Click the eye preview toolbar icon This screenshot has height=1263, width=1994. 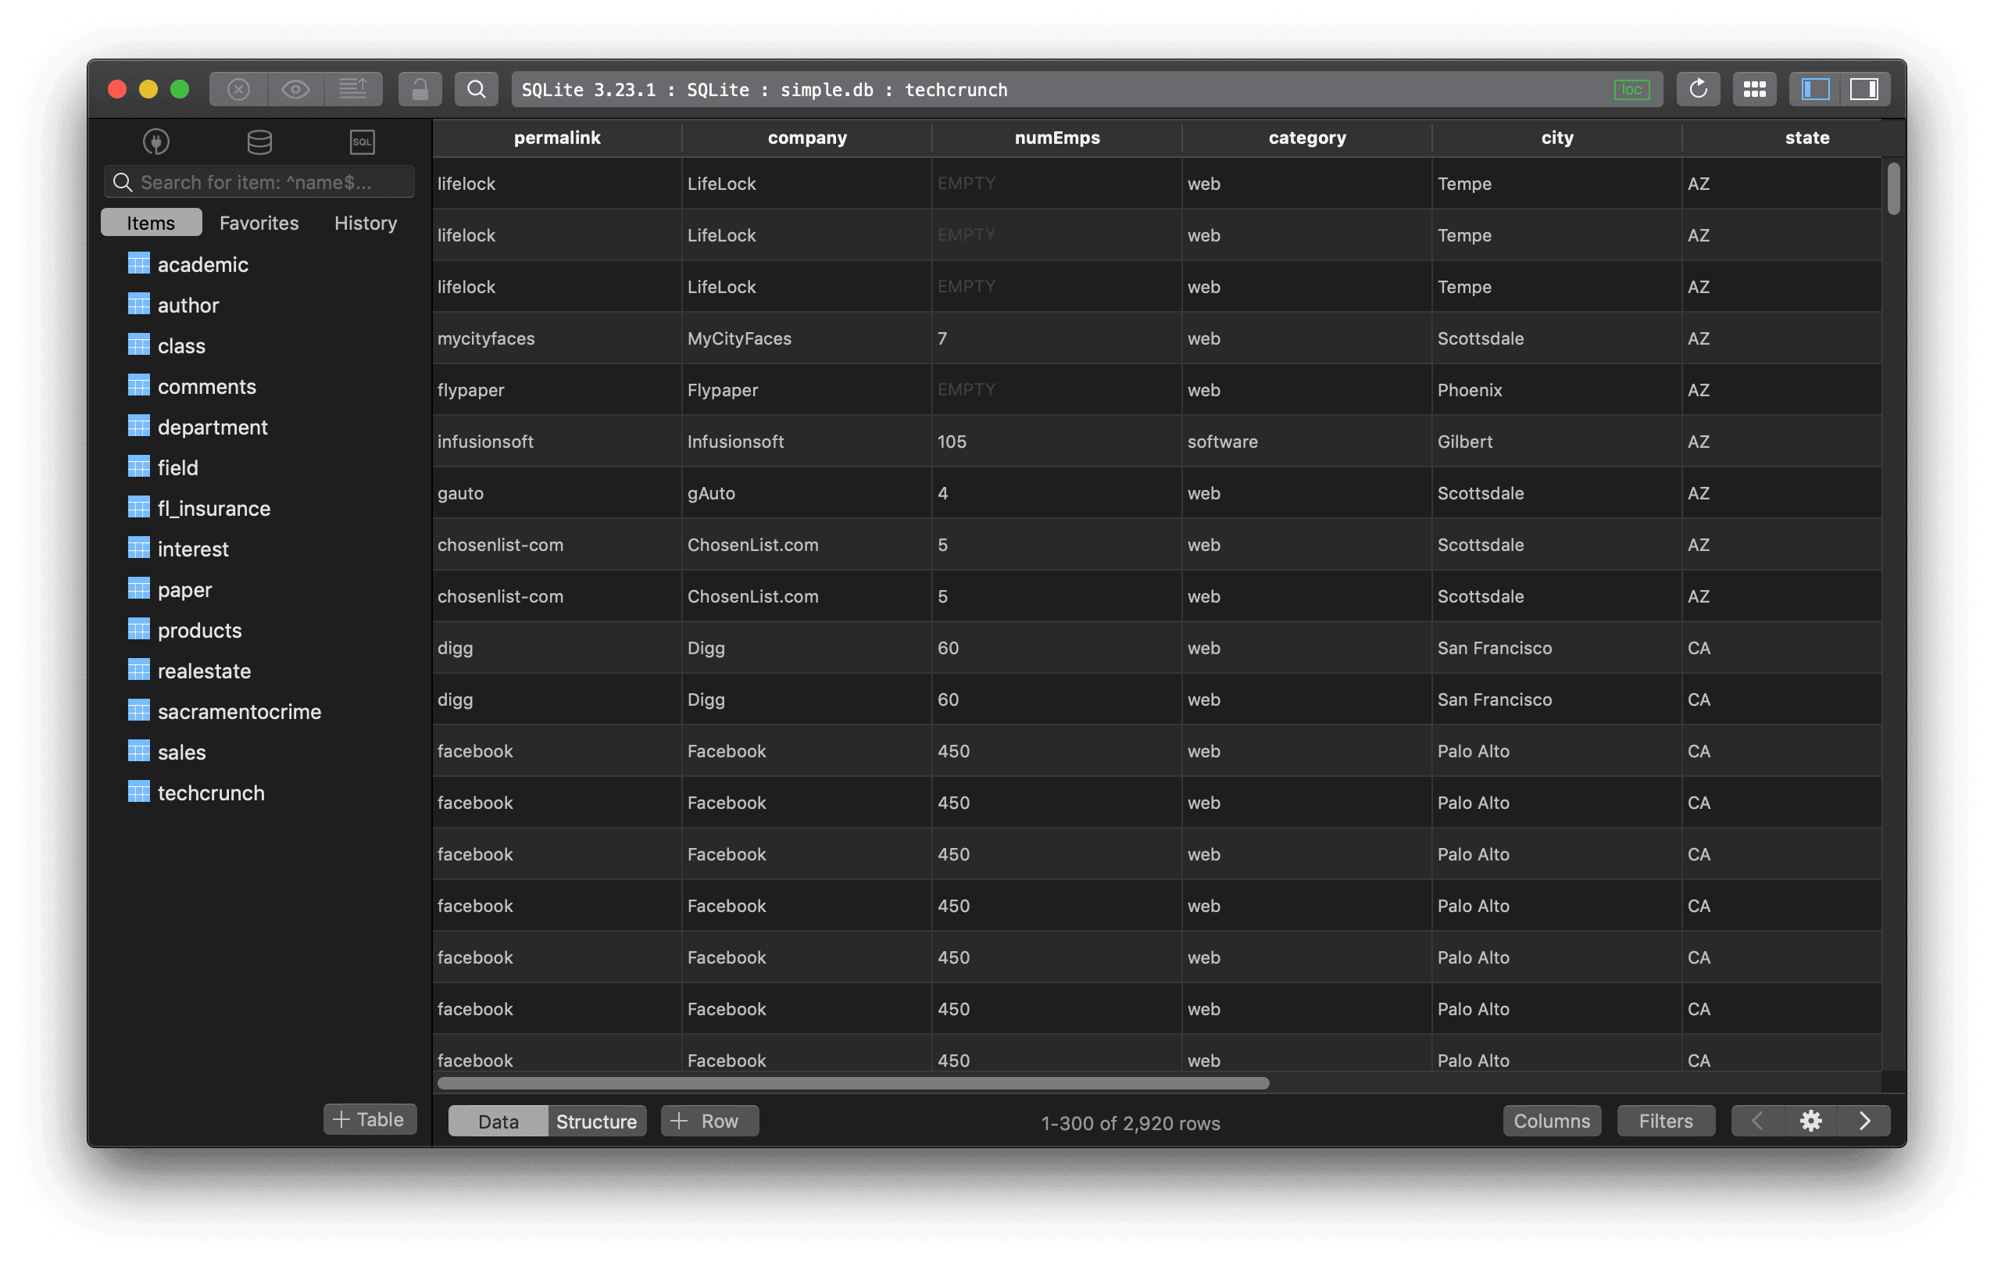[x=295, y=89]
